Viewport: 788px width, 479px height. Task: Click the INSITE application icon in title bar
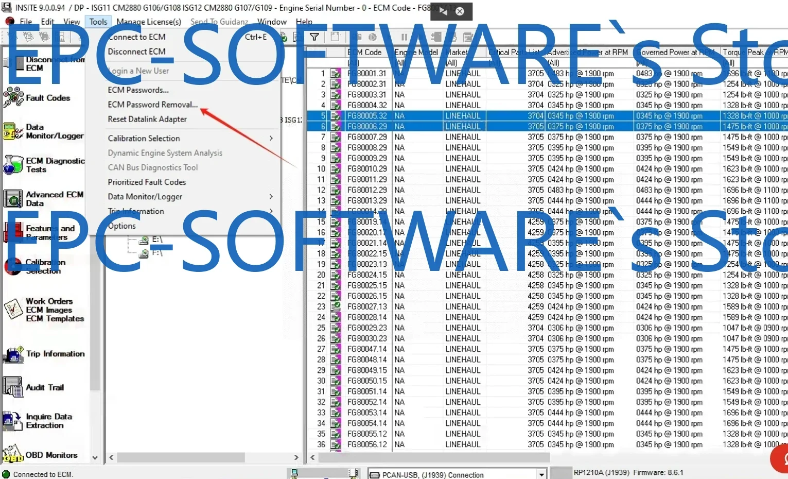(7, 7)
